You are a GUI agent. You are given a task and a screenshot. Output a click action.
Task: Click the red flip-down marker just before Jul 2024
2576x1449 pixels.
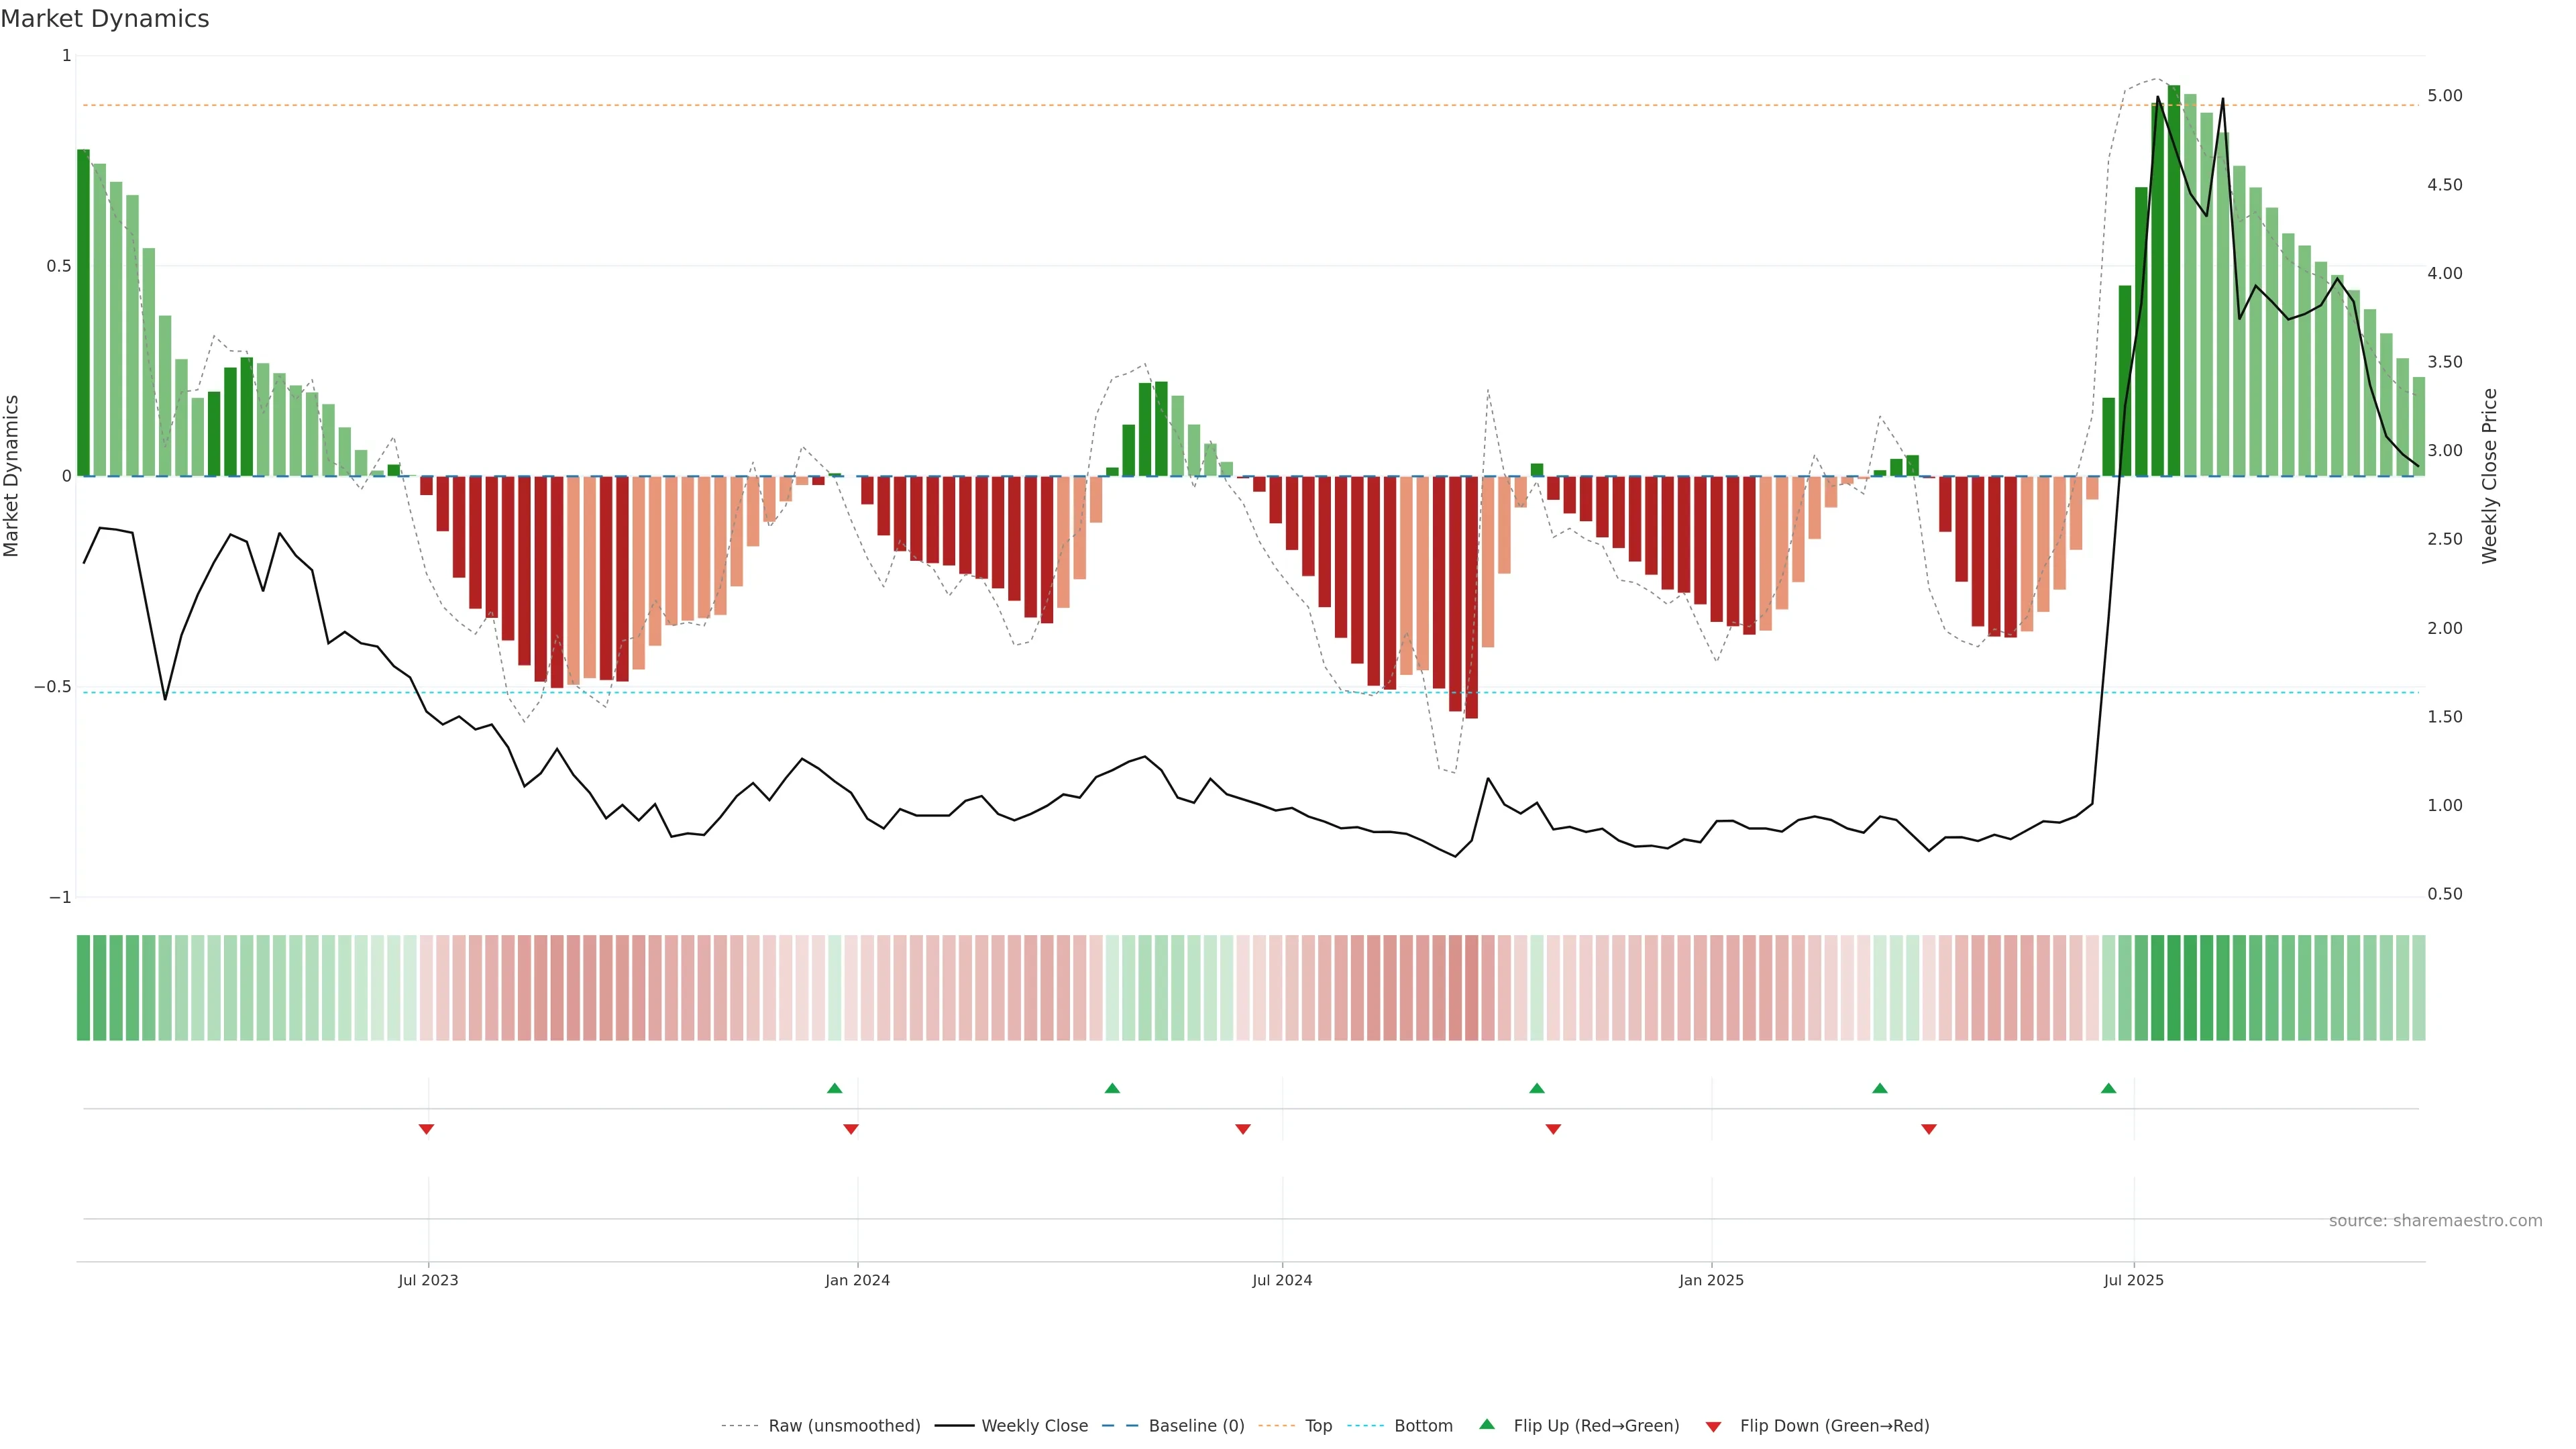(x=1243, y=1129)
